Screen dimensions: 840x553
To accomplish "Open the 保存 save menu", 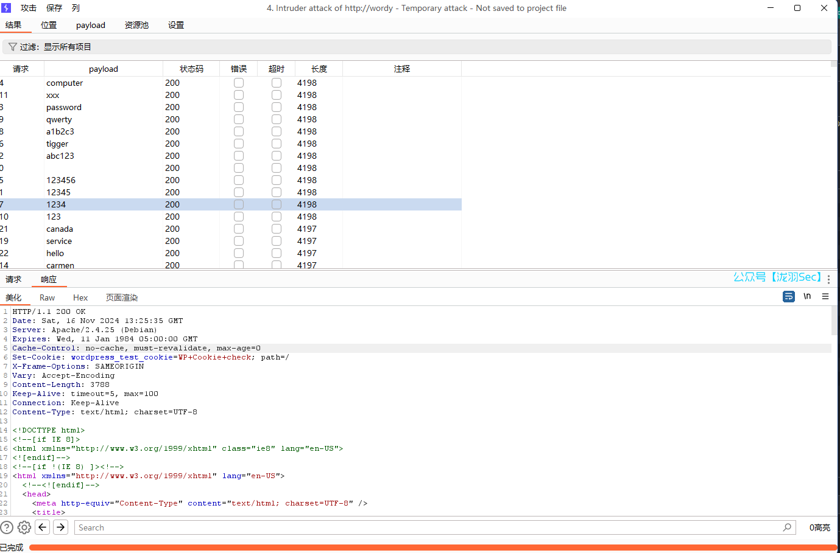I will [x=54, y=8].
